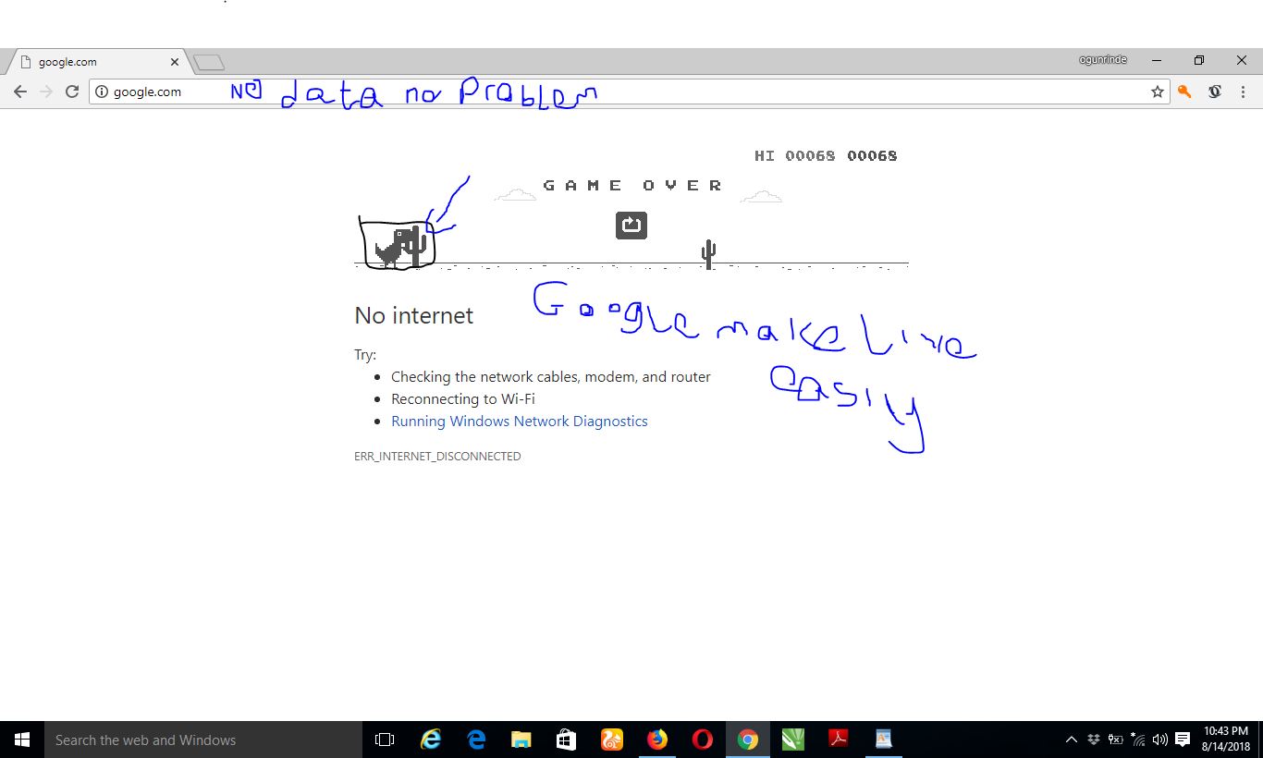Click the dino game restart button
The height and width of the screenshot is (758, 1263).
[x=631, y=225]
